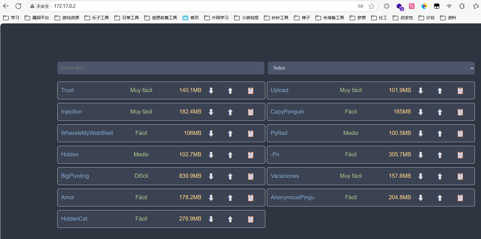Click the Injection machine name
The height and width of the screenshot is (239, 481).
(x=72, y=112)
